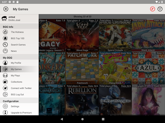Select the highlighted My Games entry
Image resolution: width=165 pixels, height=123 pixels.
[19, 69]
